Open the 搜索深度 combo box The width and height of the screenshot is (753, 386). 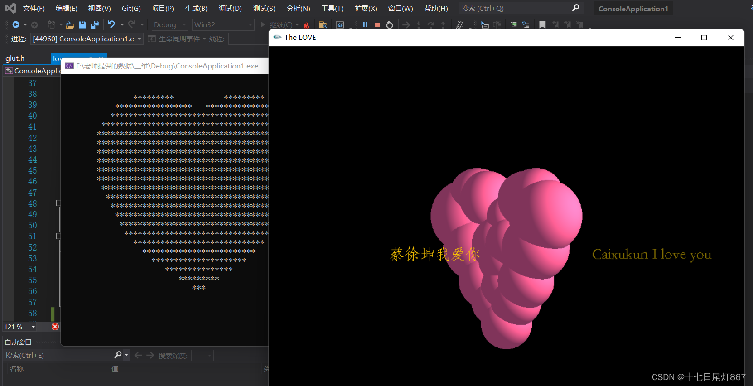[x=202, y=356]
